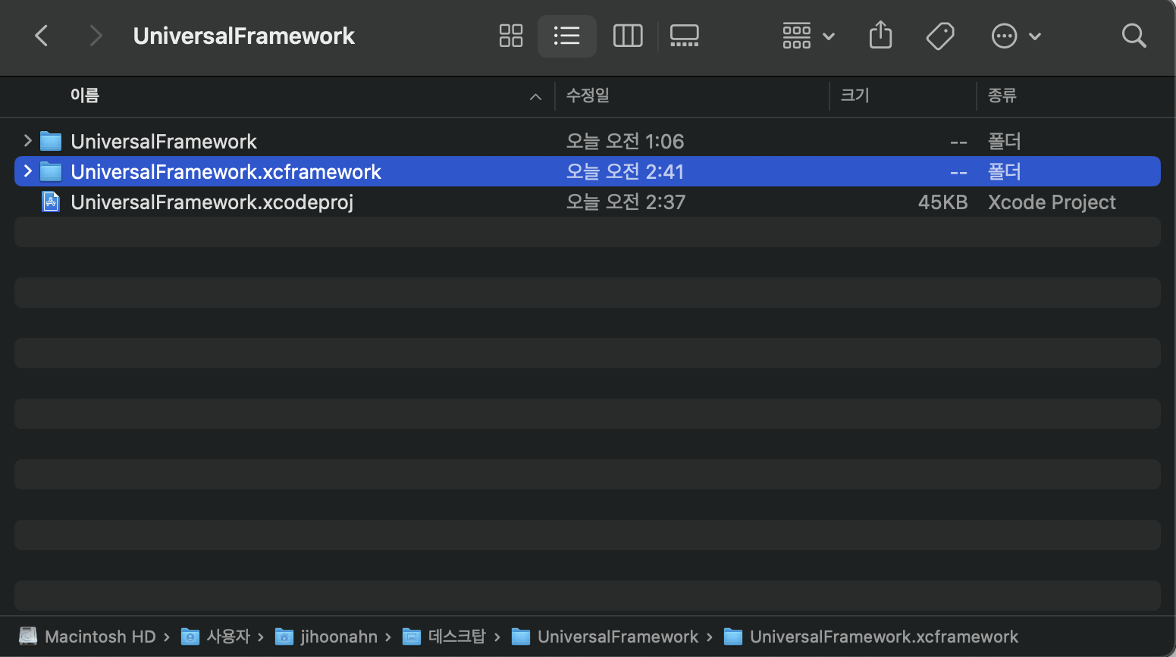Image resolution: width=1176 pixels, height=657 pixels.
Task: Select the UniversalFramework.xcframework row name
Action: [x=226, y=172]
